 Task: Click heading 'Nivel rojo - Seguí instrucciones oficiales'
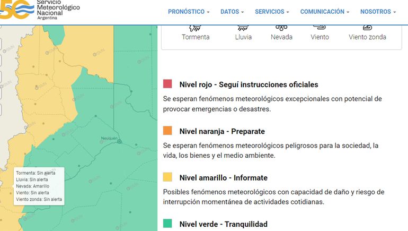point(249,84)
